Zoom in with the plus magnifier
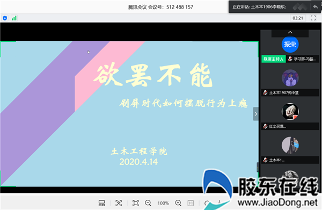322x210 pixels. pos(178,203)
